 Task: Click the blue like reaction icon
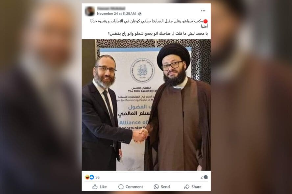(92, 177)
